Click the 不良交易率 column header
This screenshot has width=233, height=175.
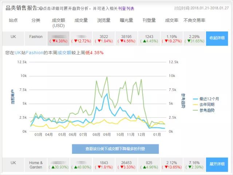click(x=194, y=20)
